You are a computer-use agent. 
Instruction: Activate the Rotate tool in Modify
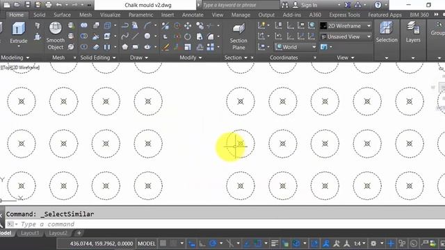[x=188, y=36]
